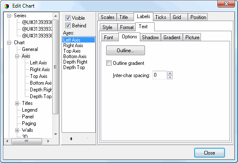Expand the Titles tree node
Image resolution: width=238 pixels, height=163 pixels.
pyautogui.click(x=17, y=103)
